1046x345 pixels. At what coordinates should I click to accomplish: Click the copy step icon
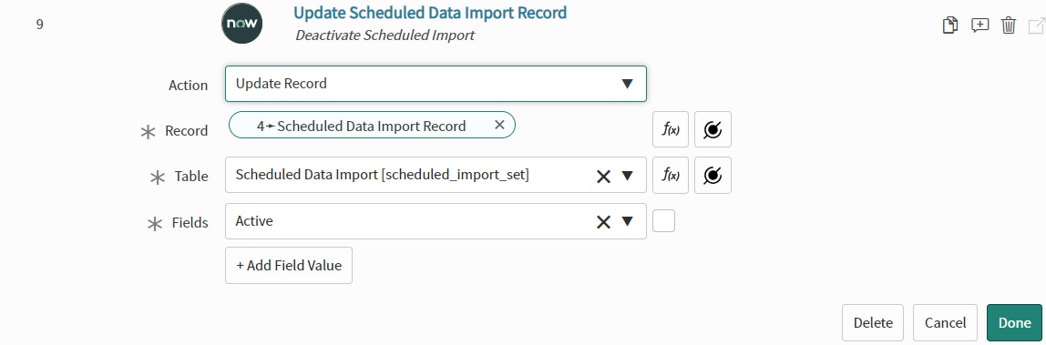coord(950,26)
